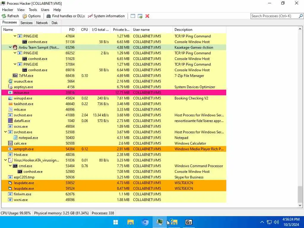Open File Explorer from the taskbar

click(x=131, y=222)
